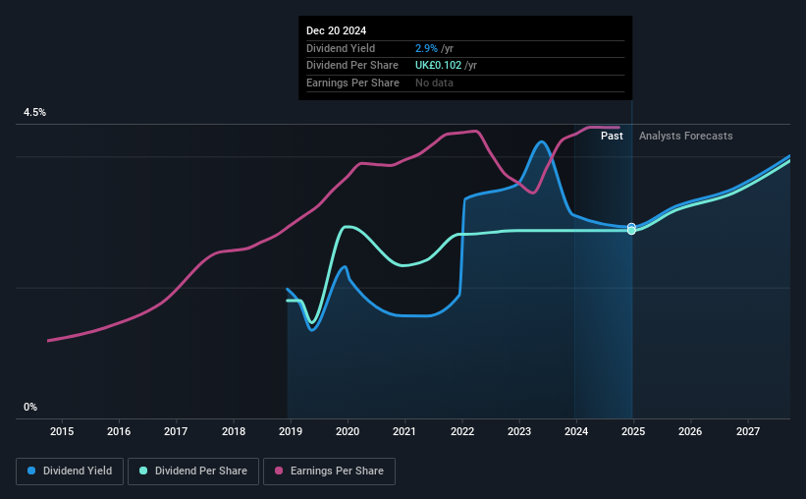Click the 2021 x-axis label
Screen dimensions: 806x499
coord(404,431)
